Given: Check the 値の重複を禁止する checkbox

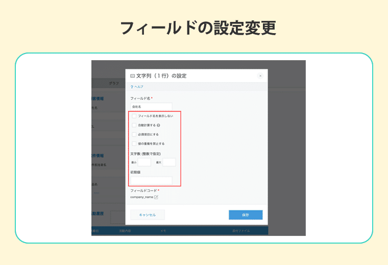Looking at the screenshot, I should click(134, 144).
